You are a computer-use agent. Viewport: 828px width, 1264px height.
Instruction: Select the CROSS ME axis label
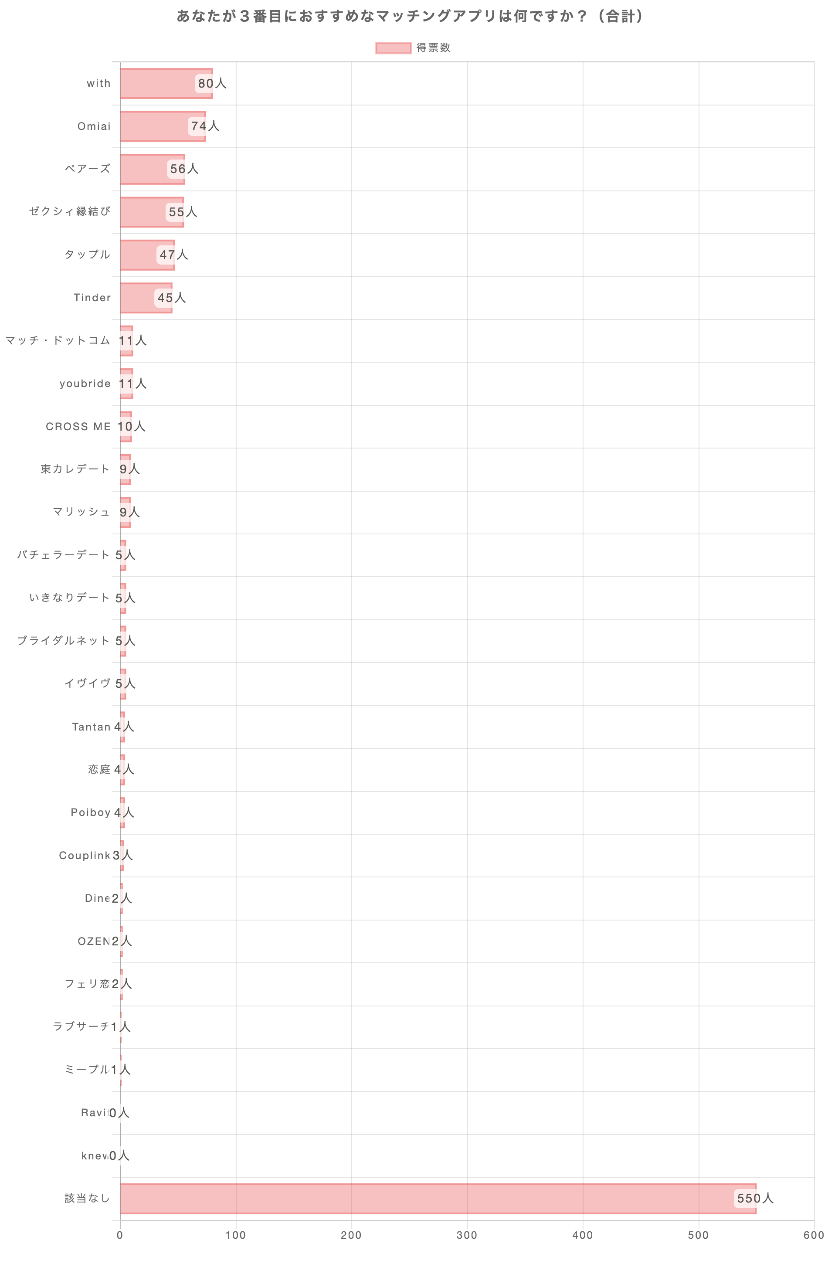(x=78, y=426)
